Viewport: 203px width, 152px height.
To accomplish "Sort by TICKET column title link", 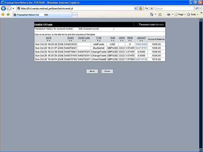I will tap(70, 38).
